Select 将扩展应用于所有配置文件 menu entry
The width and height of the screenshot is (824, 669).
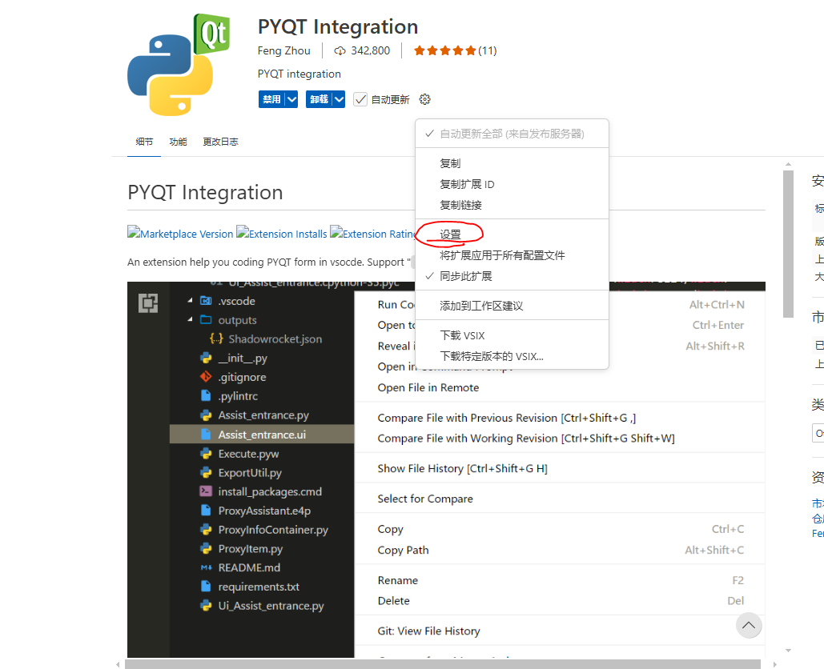point(512,256)
